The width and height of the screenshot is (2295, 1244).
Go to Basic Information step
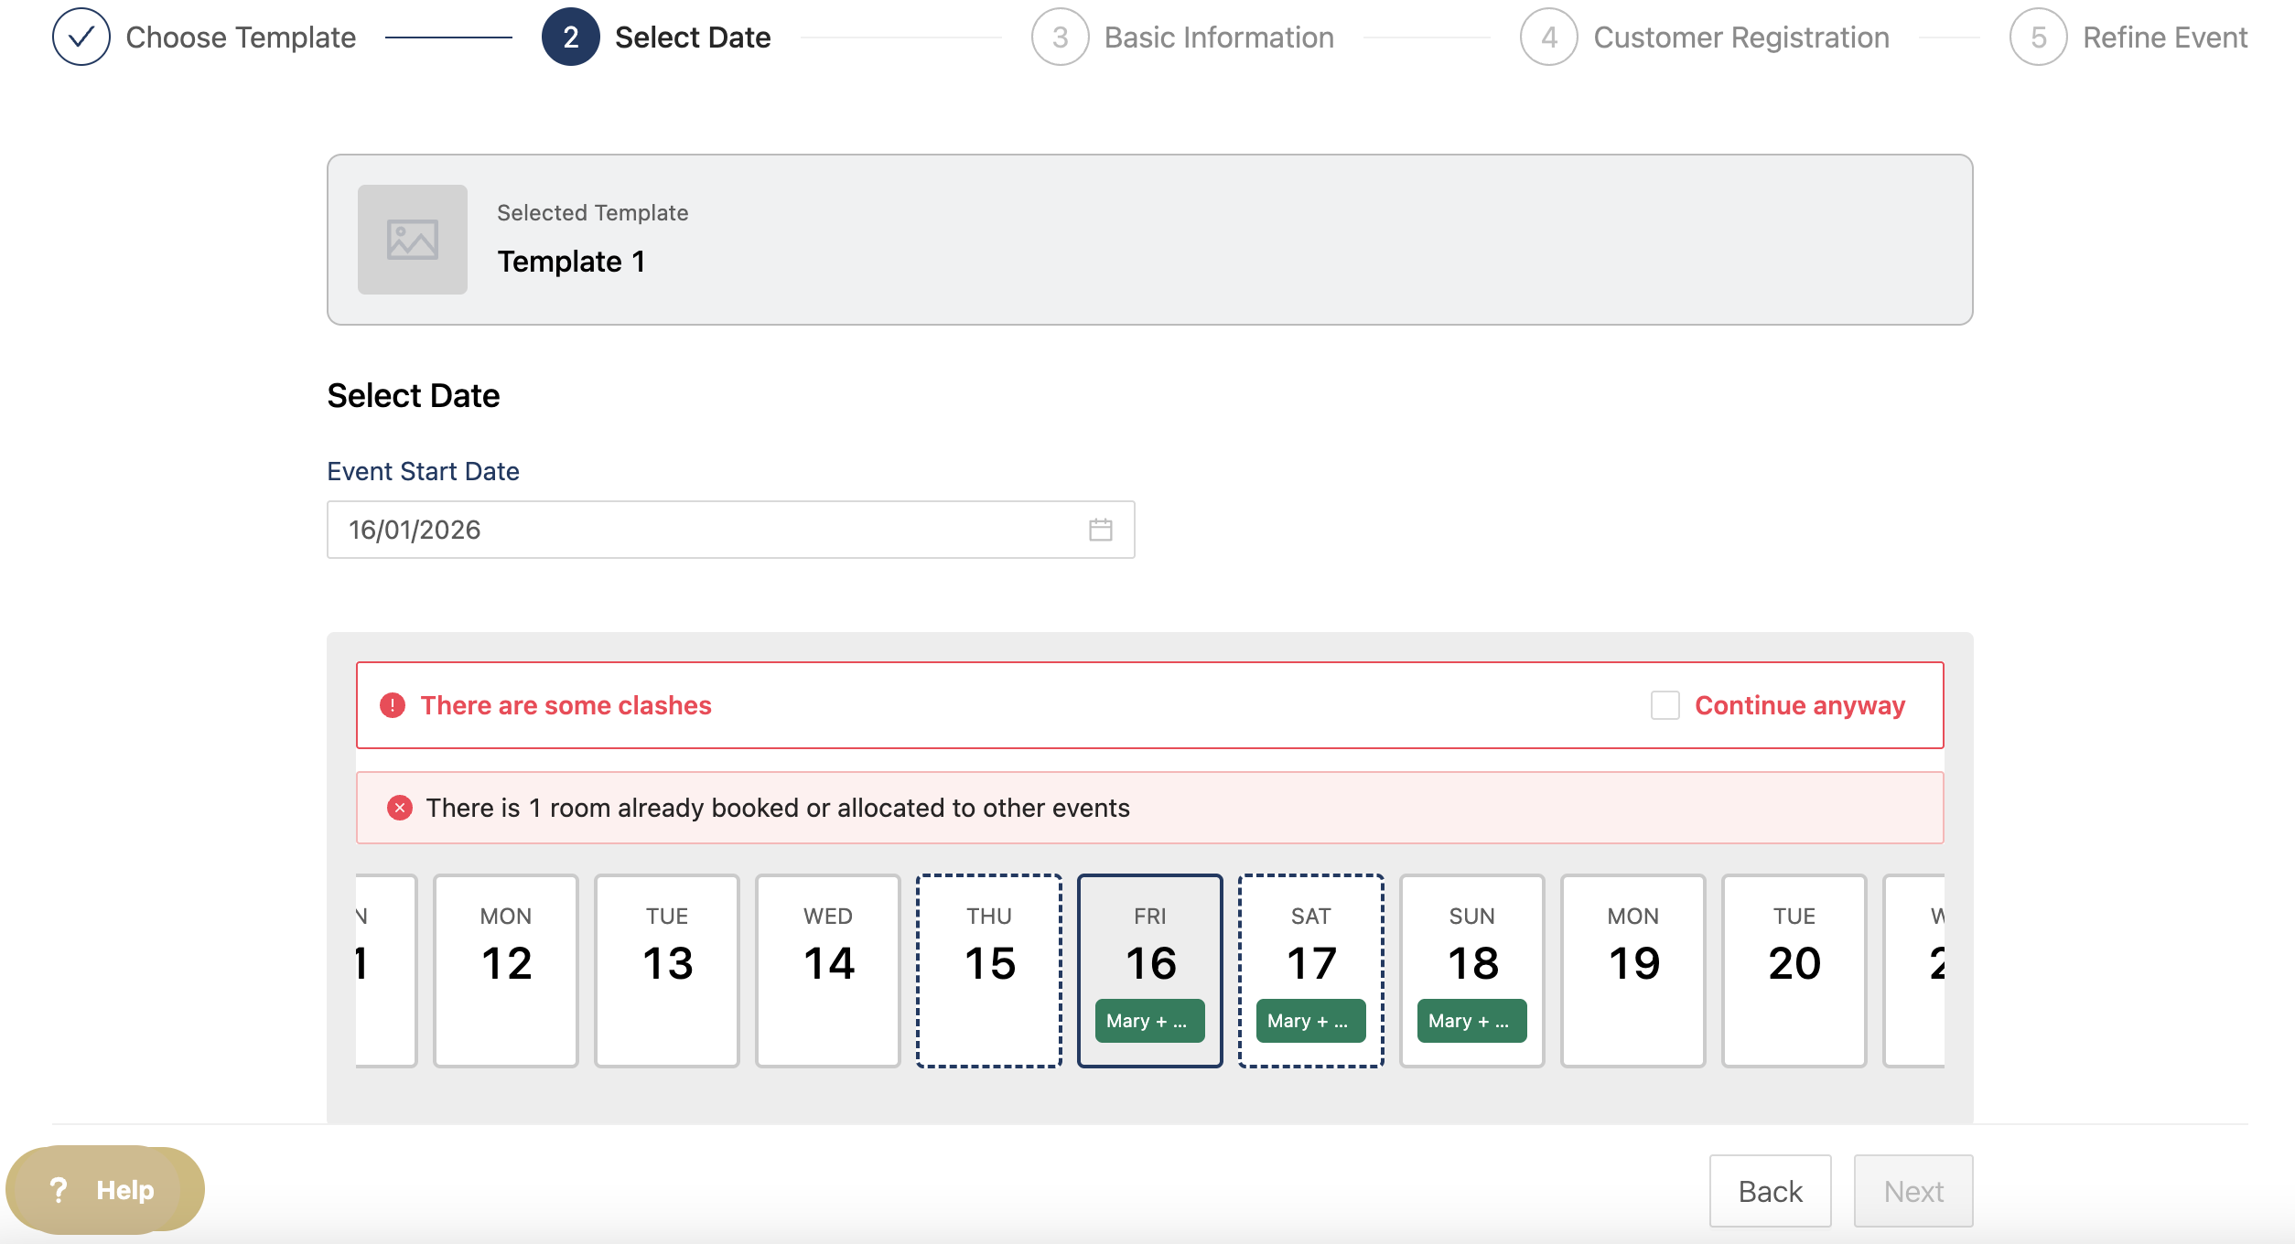click(1218, 38)
